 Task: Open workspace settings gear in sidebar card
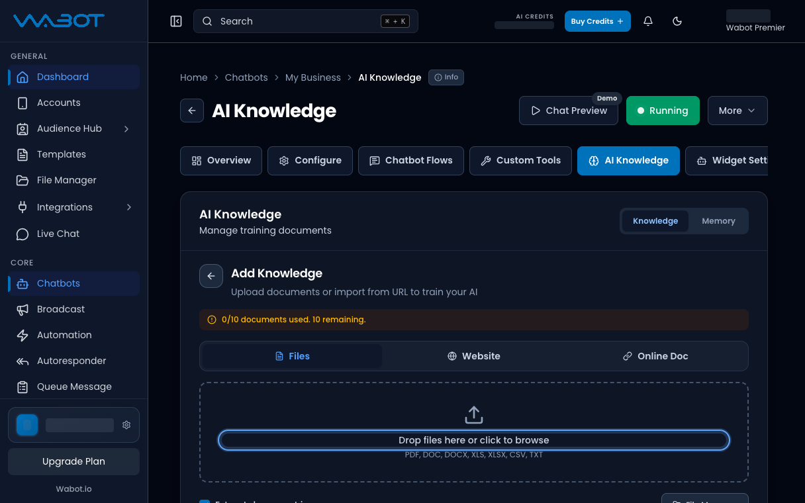click(x=126, y=425)
